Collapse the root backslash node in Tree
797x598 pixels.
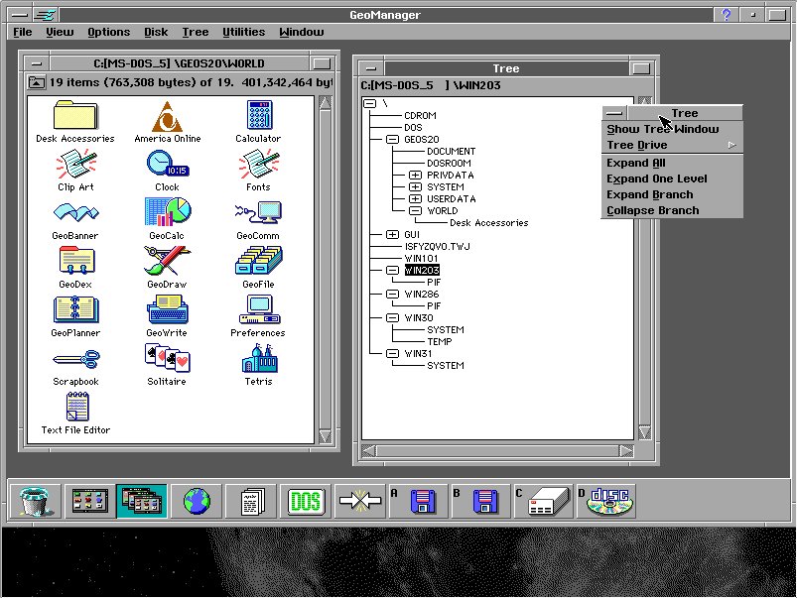369,104
